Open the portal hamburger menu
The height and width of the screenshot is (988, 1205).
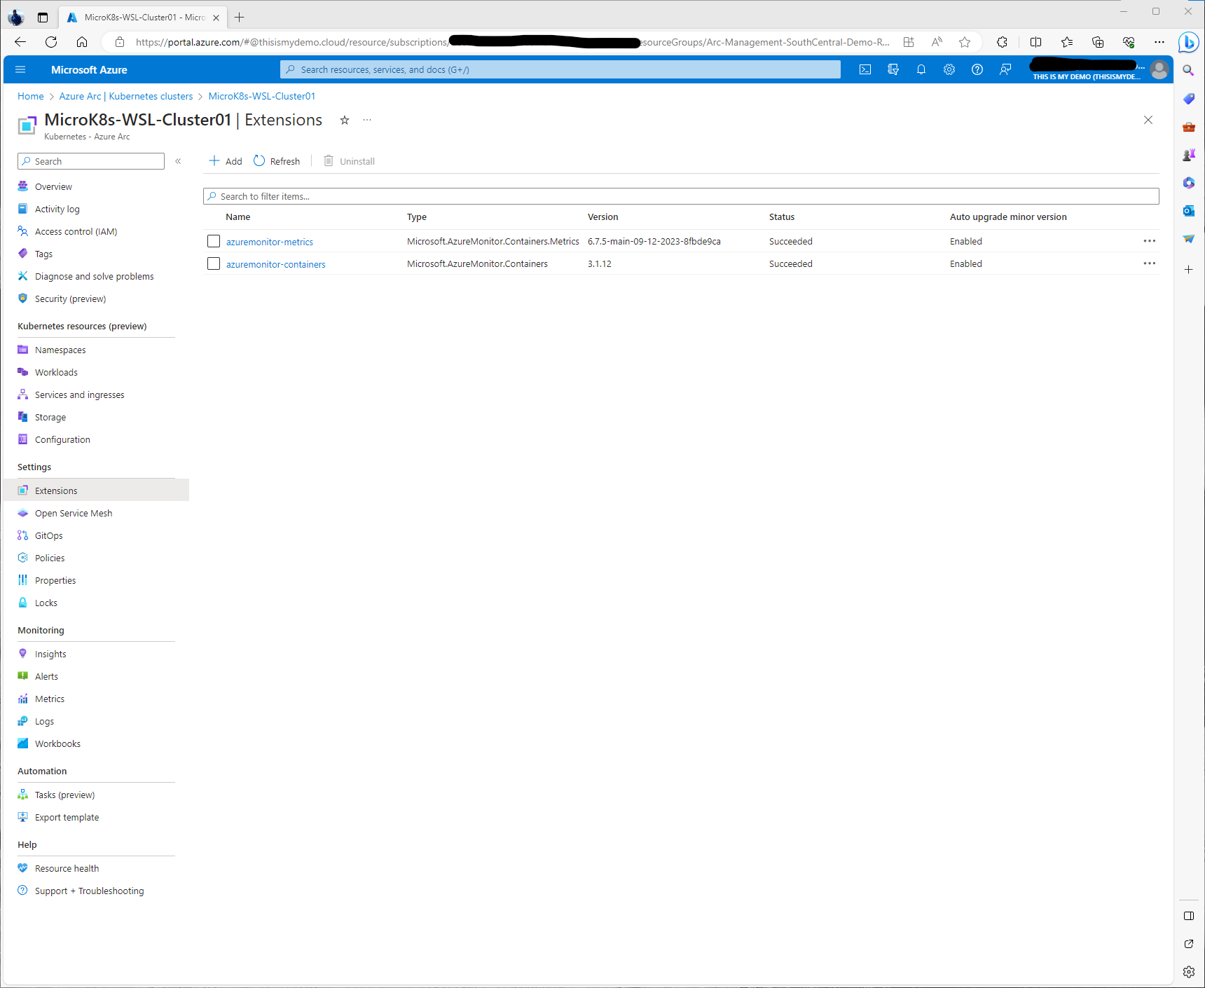(x=20, y=69)
